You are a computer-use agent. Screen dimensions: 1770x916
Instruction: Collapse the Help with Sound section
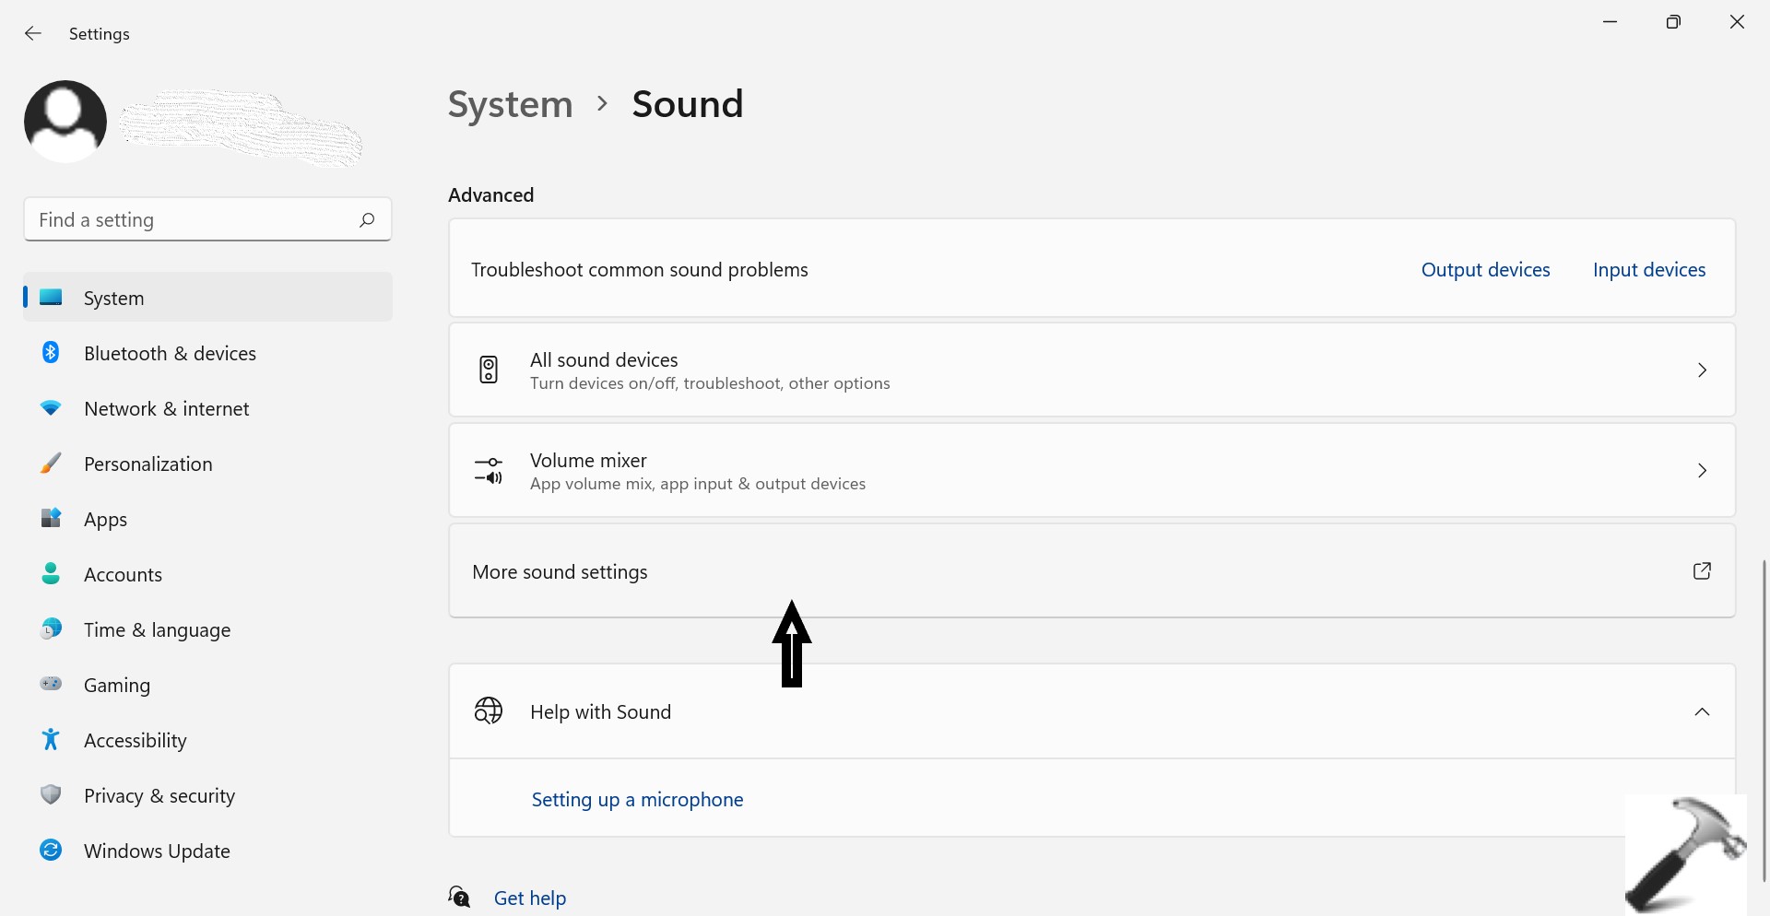pos(1702,712)
